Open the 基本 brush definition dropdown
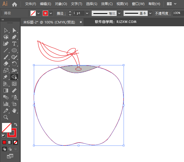This screenshot has width=184, height=162. tap(150, 13)
